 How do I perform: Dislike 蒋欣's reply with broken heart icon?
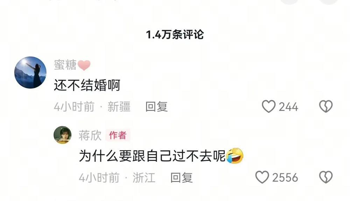tap(325, 177)
